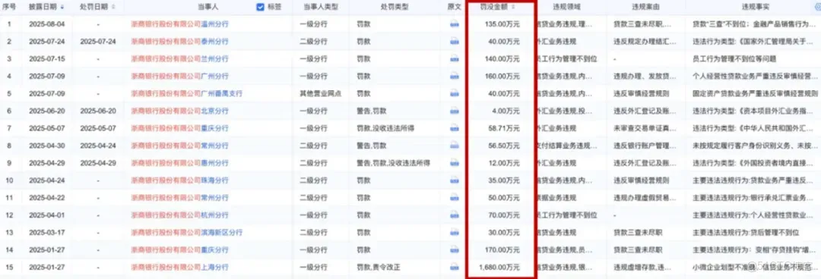Select the 1,680.00万元 penalty amount cell
Screen dimensions: 821x279
click(499, 267)
